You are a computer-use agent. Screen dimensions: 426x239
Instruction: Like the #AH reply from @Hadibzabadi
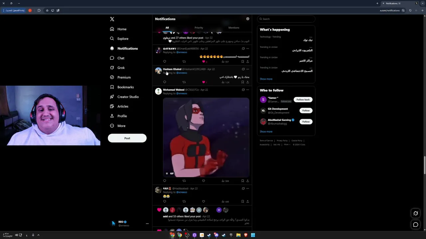pyautogui.click(x=204, y=201)
